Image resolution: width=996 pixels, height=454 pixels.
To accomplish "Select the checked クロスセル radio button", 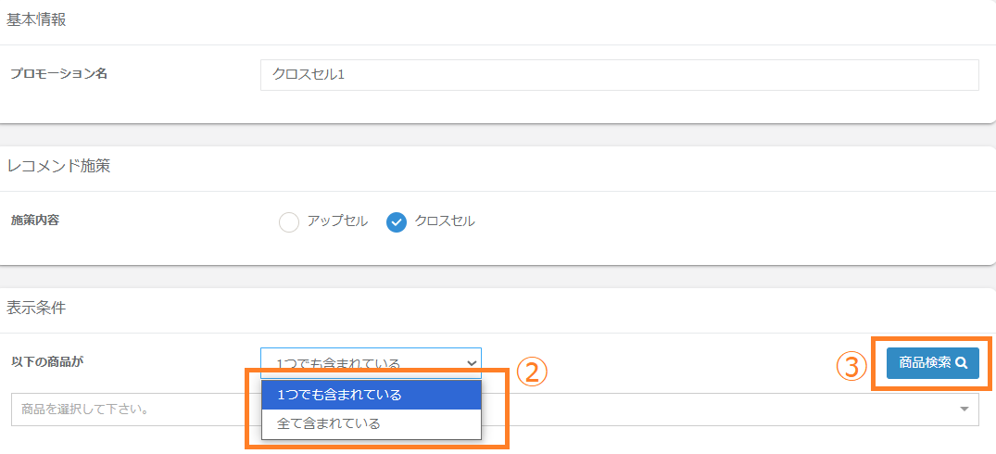I will tap(397, 222).
